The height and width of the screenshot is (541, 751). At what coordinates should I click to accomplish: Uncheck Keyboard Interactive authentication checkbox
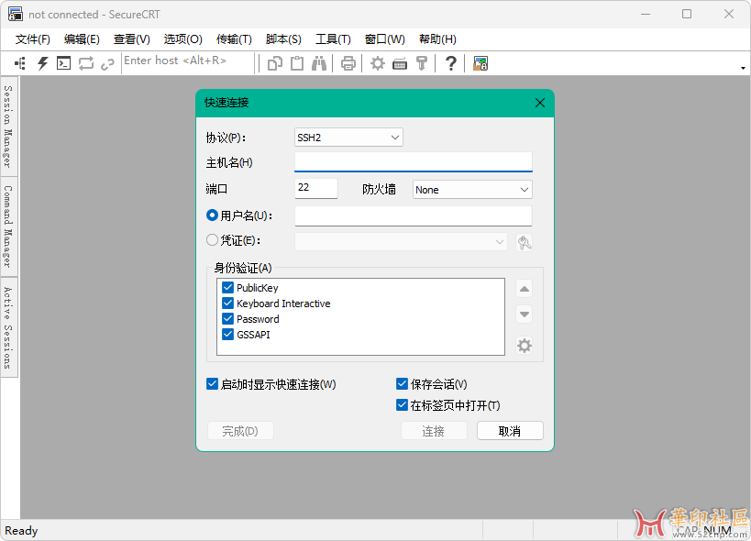point(228,304)
